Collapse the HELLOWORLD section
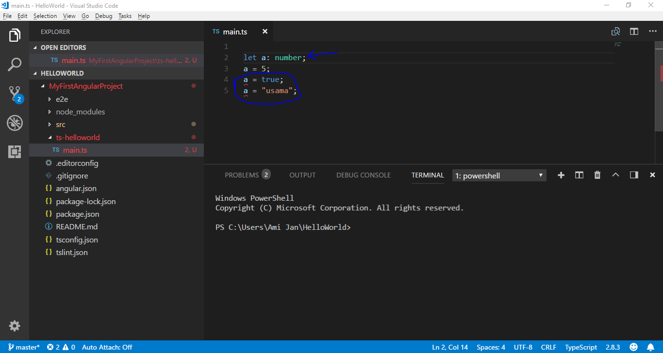 pos(116,73)
